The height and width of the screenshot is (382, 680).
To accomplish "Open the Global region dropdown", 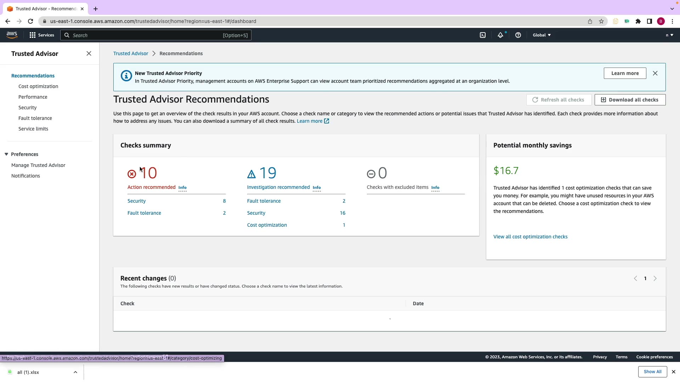I will [542, 35].
